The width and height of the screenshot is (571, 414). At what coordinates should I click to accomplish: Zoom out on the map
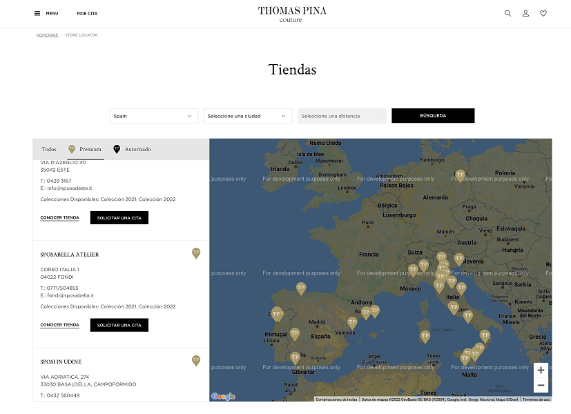click(x=541, y=385)
